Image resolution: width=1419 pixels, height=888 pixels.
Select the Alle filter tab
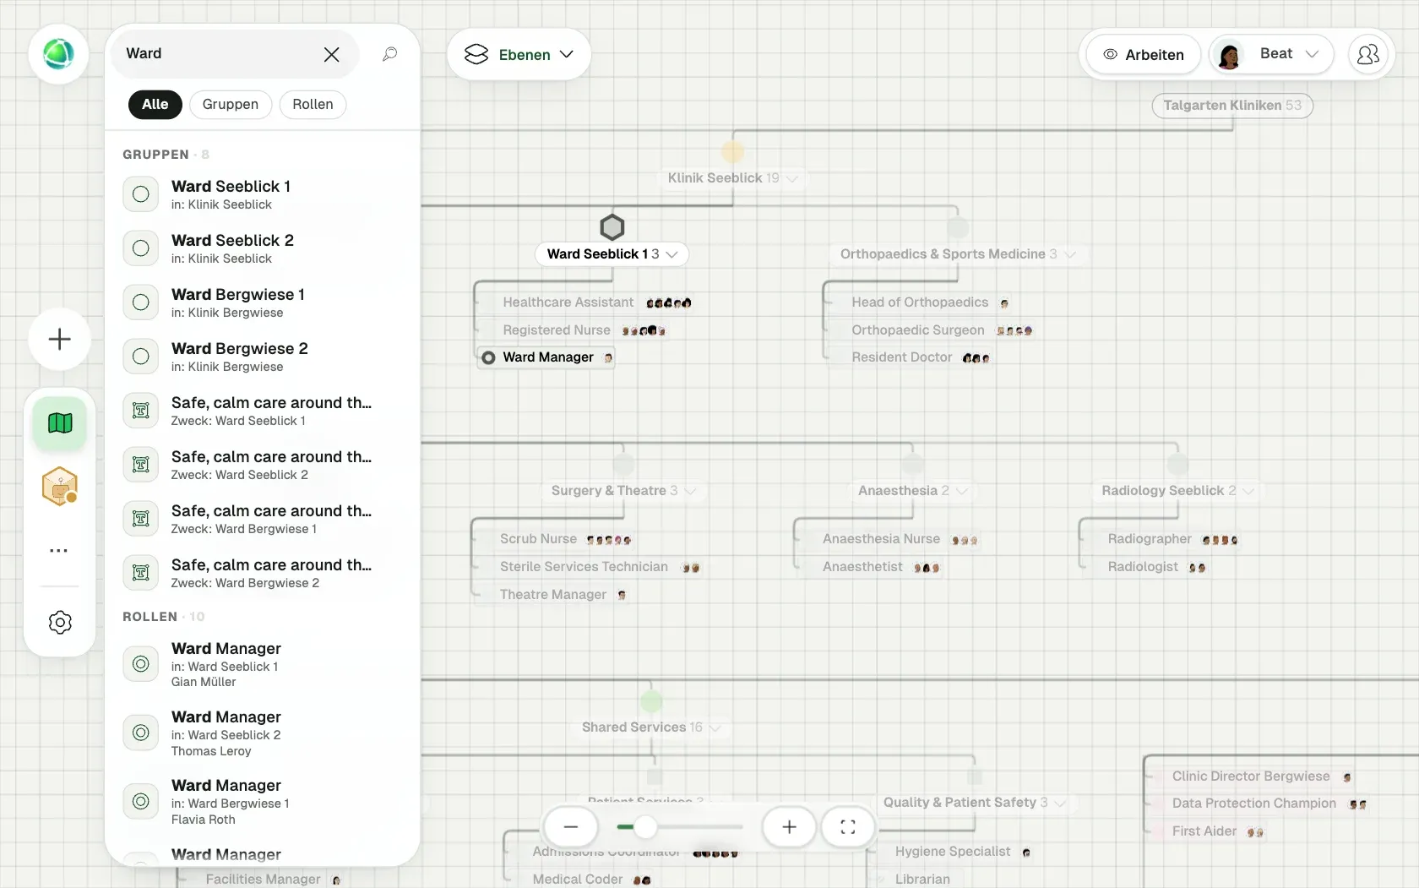(155, 104)
